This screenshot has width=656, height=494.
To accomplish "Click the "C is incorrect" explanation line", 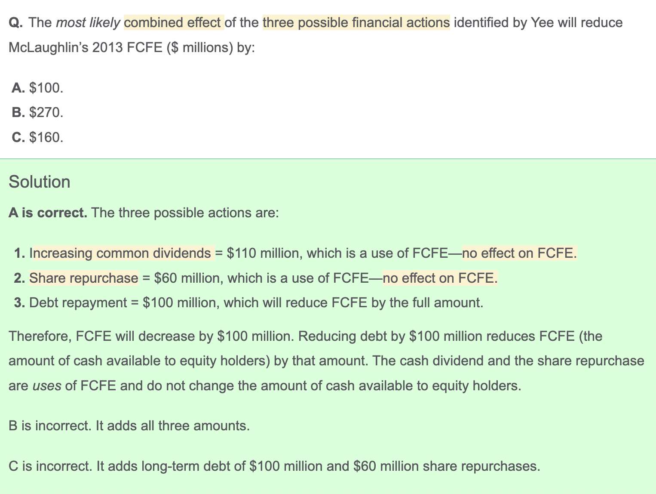I will pos(274,466).
